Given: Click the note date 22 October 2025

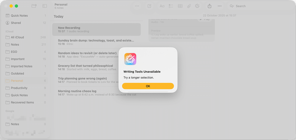Looking at the screenshot, I should 220,16.
